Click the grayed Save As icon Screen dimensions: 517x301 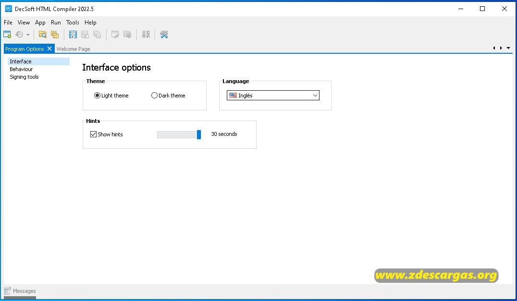point(85,34)
